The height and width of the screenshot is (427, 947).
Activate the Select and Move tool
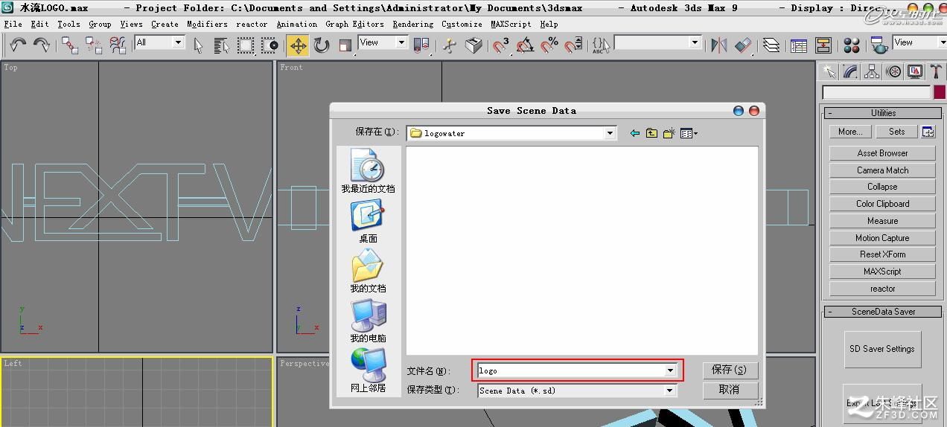298,45
